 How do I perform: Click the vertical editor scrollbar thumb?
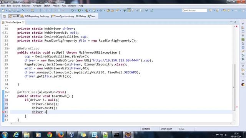pos(234,87)
